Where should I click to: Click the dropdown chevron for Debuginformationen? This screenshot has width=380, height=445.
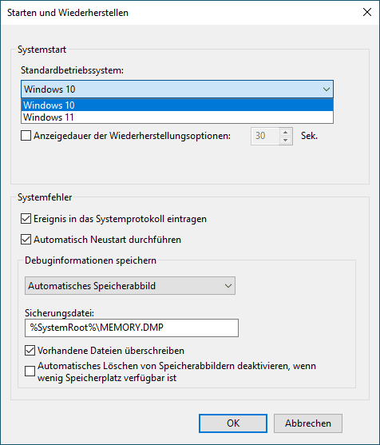tap(228, 286)
